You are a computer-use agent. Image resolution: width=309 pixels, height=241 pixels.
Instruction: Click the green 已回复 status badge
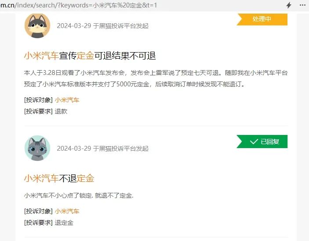click(262, 142)
